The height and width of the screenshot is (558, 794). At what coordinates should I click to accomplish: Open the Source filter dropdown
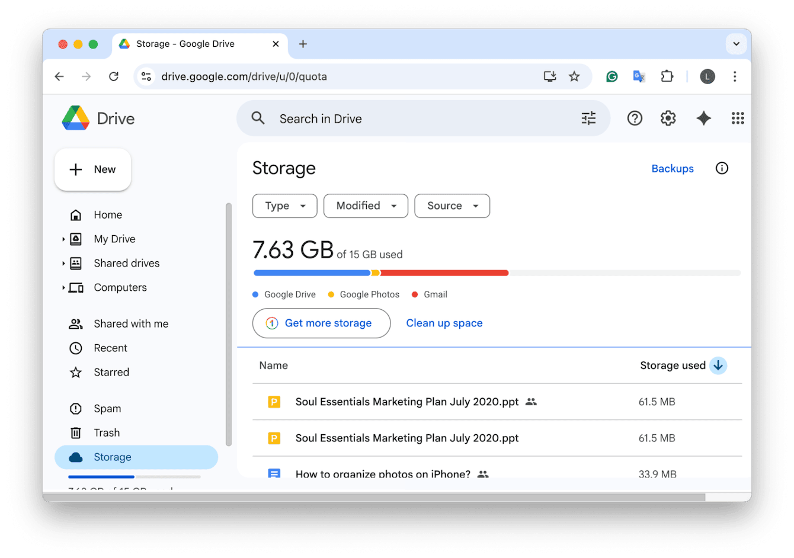pyautogui.click(x=452, y=206)
